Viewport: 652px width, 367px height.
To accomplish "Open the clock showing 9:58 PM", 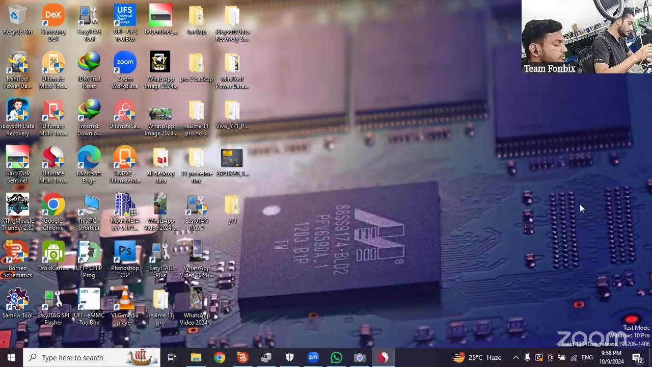I will pyautogui.click(x=611, y=357).
